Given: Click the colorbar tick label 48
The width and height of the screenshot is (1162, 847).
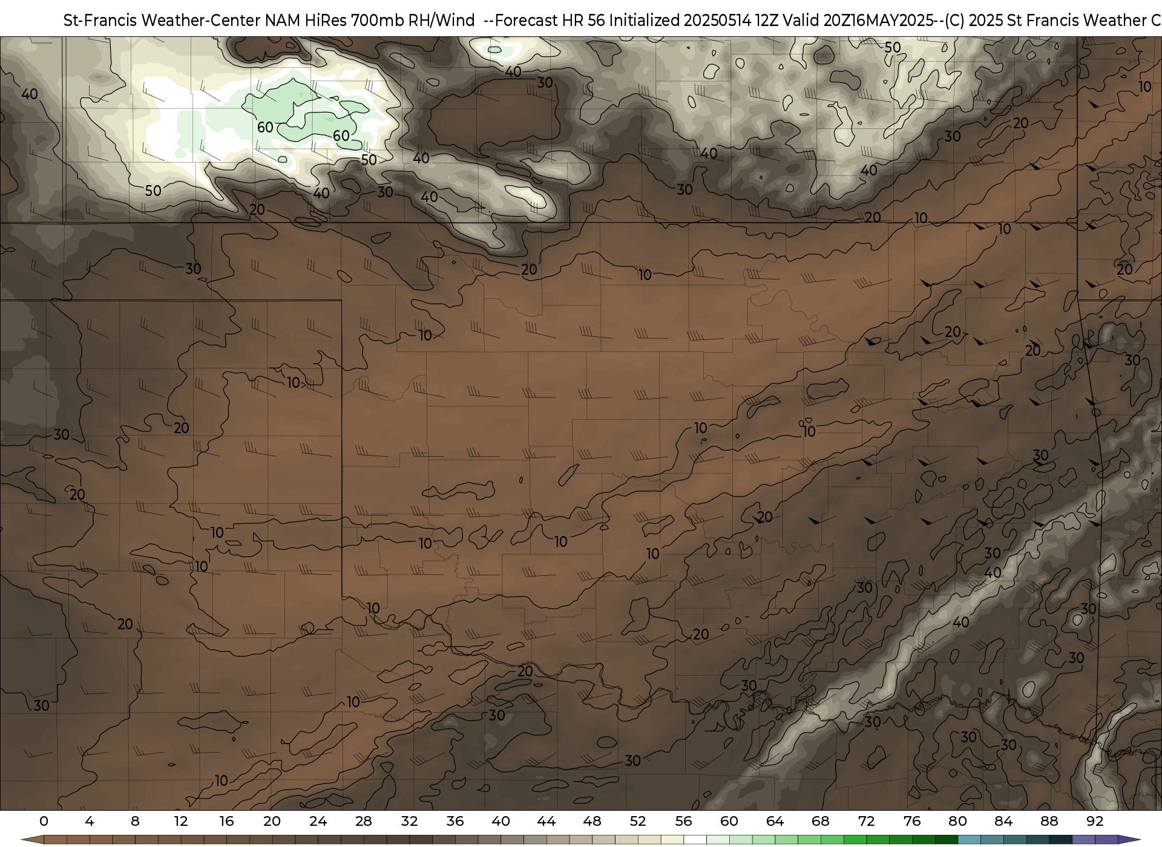Looking at the screenshot, I should [x=592, y=821].
